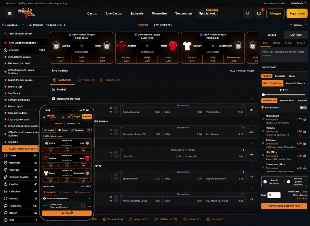310x226 pixels.
Task: Click the Inloggen button
Action: tap(275, 13)
